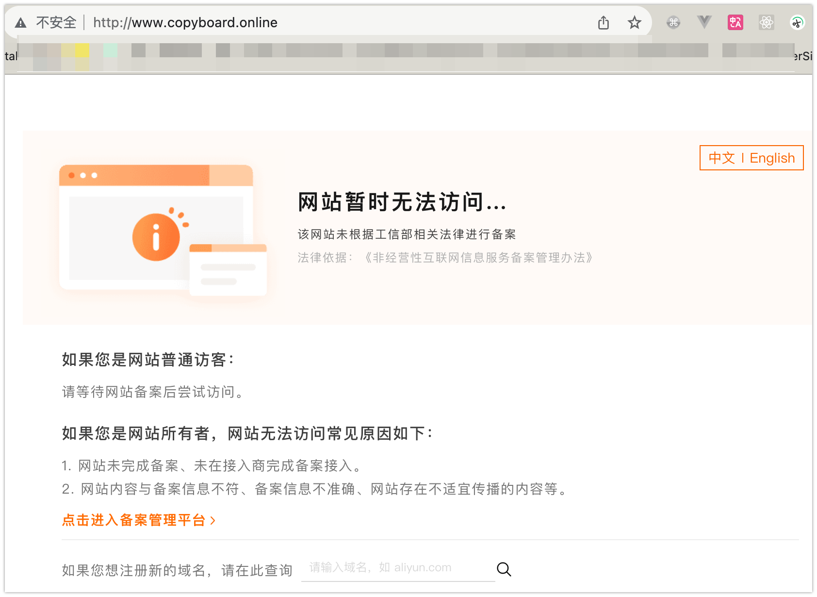
Task: Click the 不安全 security label
Action: (56, 23)
